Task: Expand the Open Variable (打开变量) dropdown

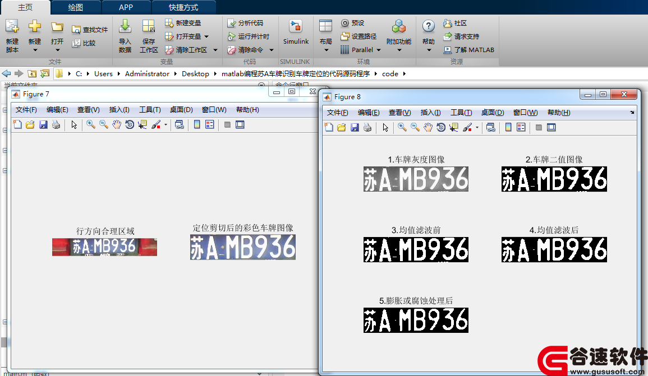Action: click(206, 37)
